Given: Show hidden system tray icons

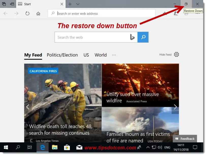Looking at the screenshot, I should 148,147.
